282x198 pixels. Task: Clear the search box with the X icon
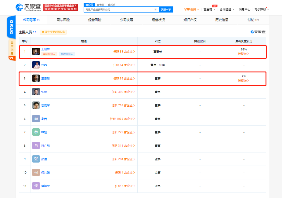(155, 9)
